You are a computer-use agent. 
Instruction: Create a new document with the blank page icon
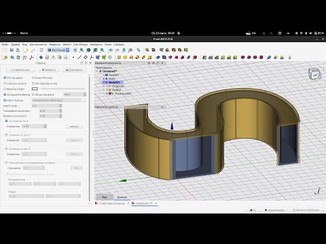5,50
